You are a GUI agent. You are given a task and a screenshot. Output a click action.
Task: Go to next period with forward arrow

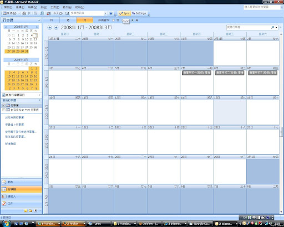click(x=56, y=28)
